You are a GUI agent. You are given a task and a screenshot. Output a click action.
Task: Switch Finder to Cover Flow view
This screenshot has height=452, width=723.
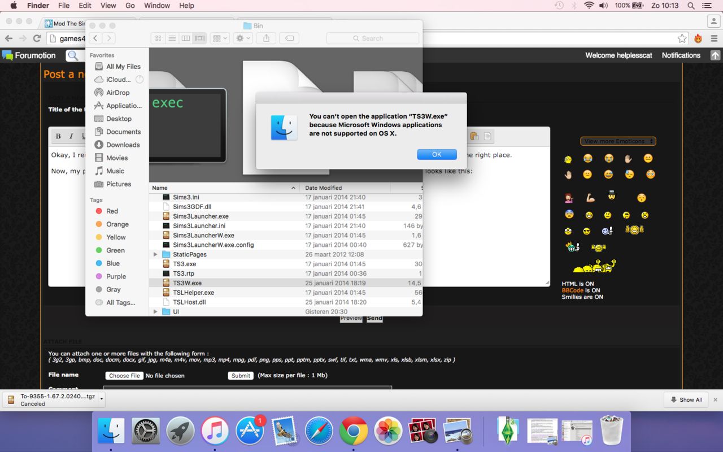(x=199, y=38)
